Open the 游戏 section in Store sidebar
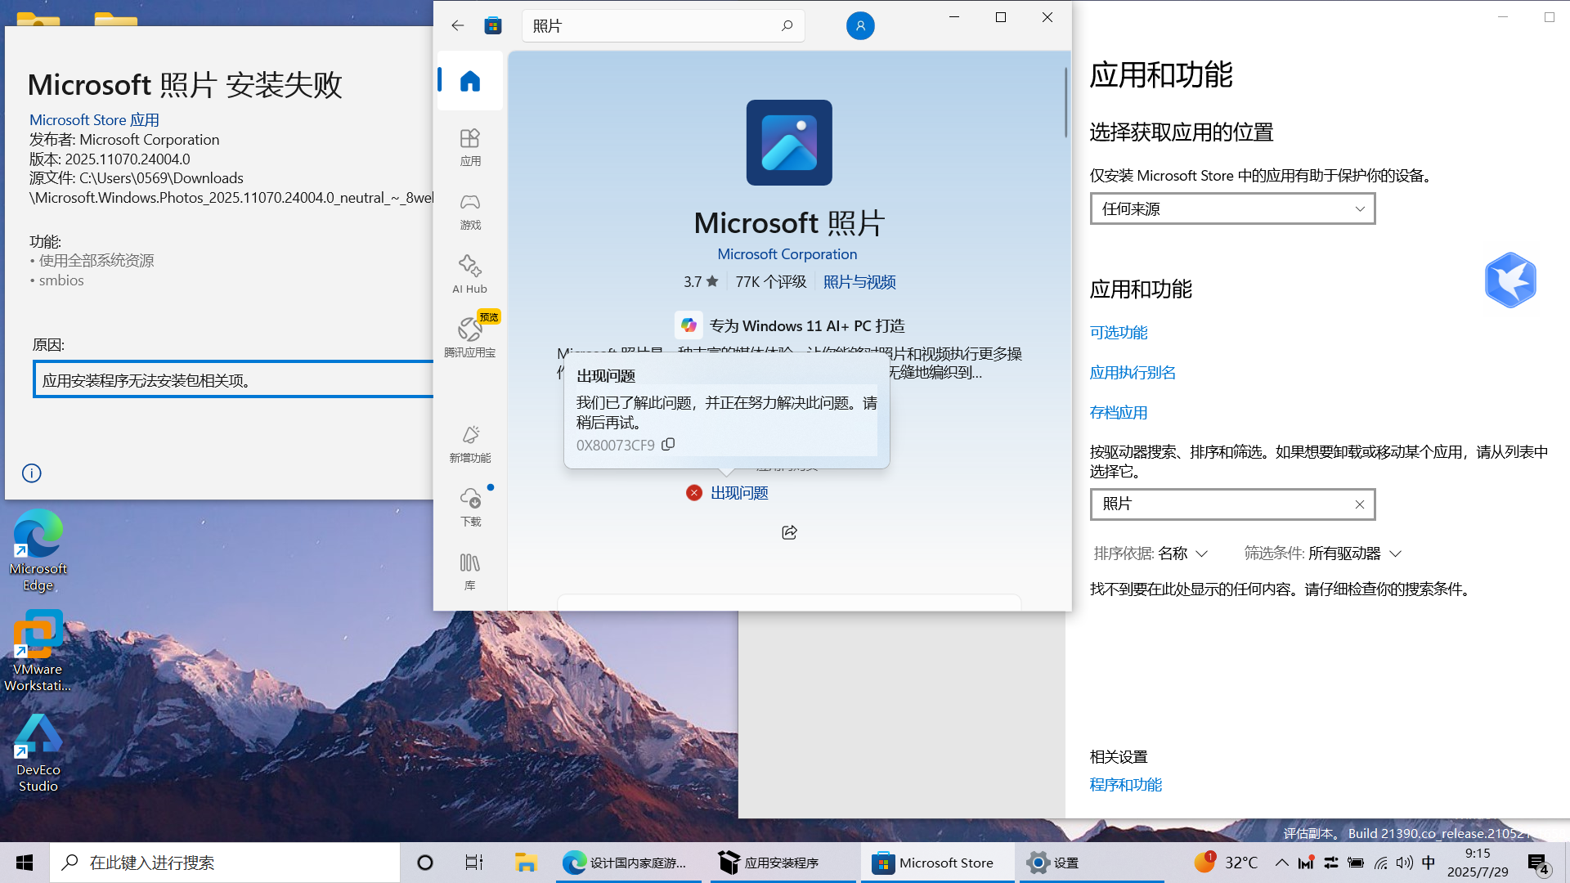1570x883 pixels. pos(470,211)
